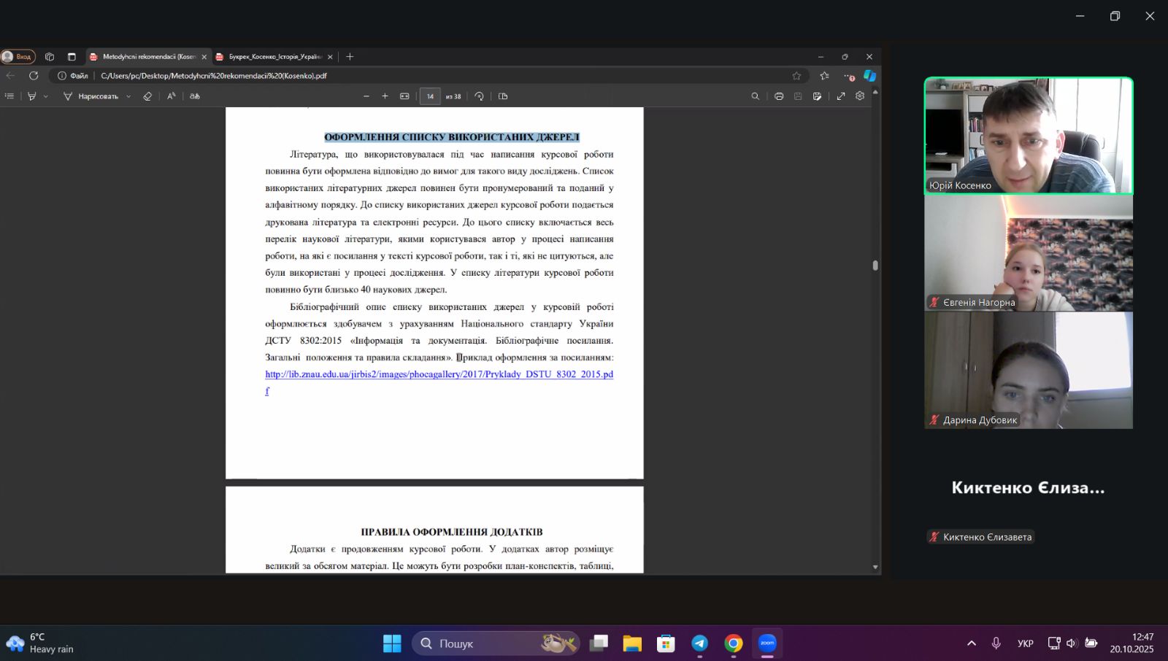
Task: Enter full screen PDF view
Action: point(841,96)
